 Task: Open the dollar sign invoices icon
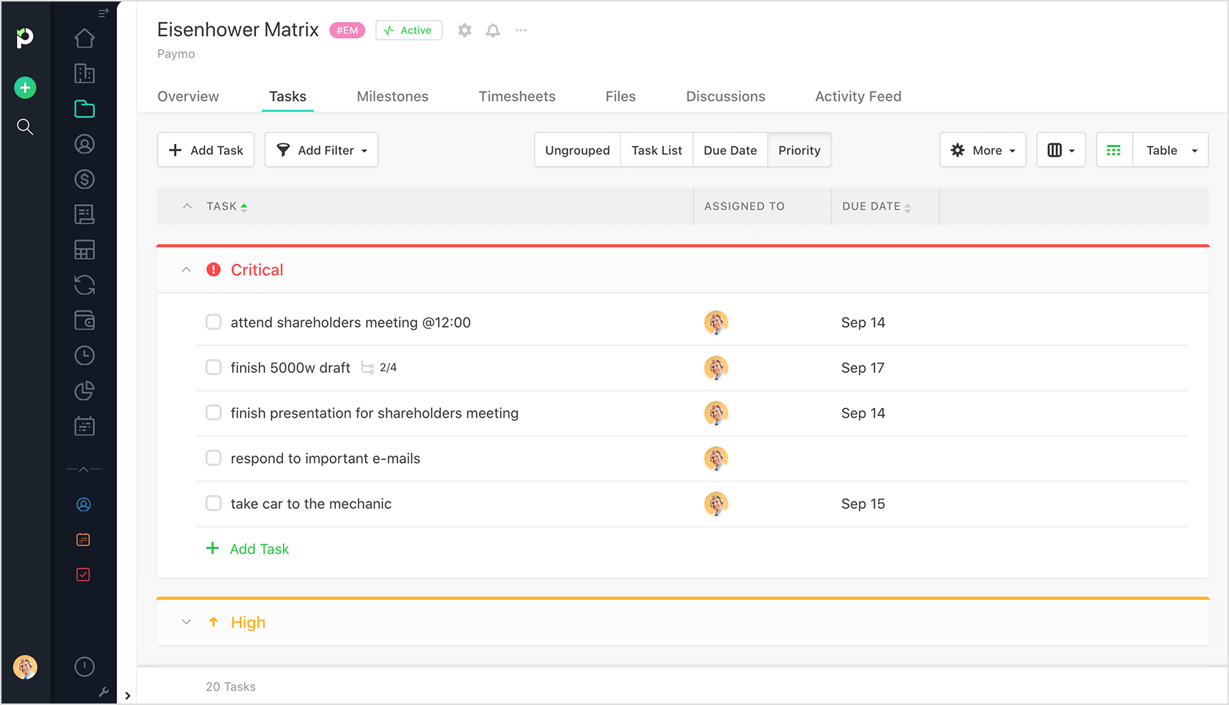point(84,179)
